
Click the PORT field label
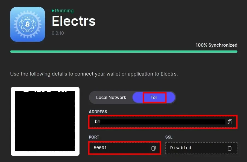(x=94, y=137)
